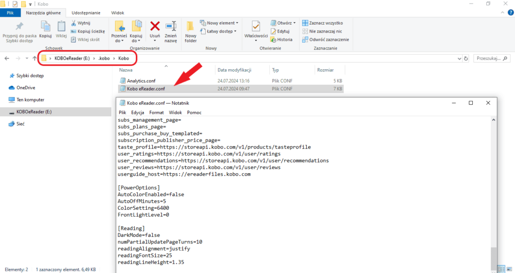
Task: Click the address bar refresh icon
Action: [466, 58]
